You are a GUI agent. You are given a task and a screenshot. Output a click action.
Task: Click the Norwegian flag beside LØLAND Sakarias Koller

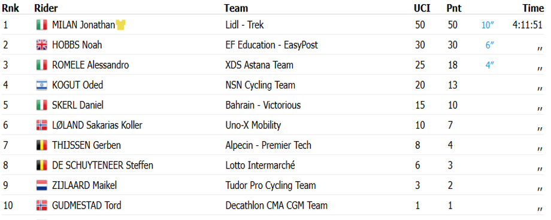pos(41,126)
